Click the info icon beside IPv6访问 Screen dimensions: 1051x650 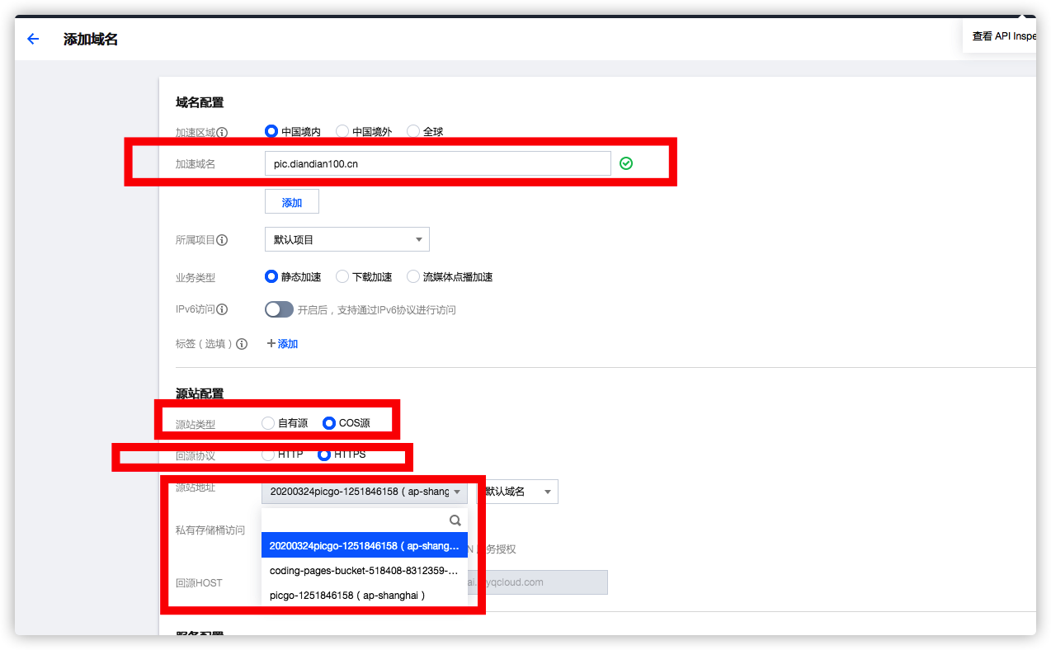[222, 309]
